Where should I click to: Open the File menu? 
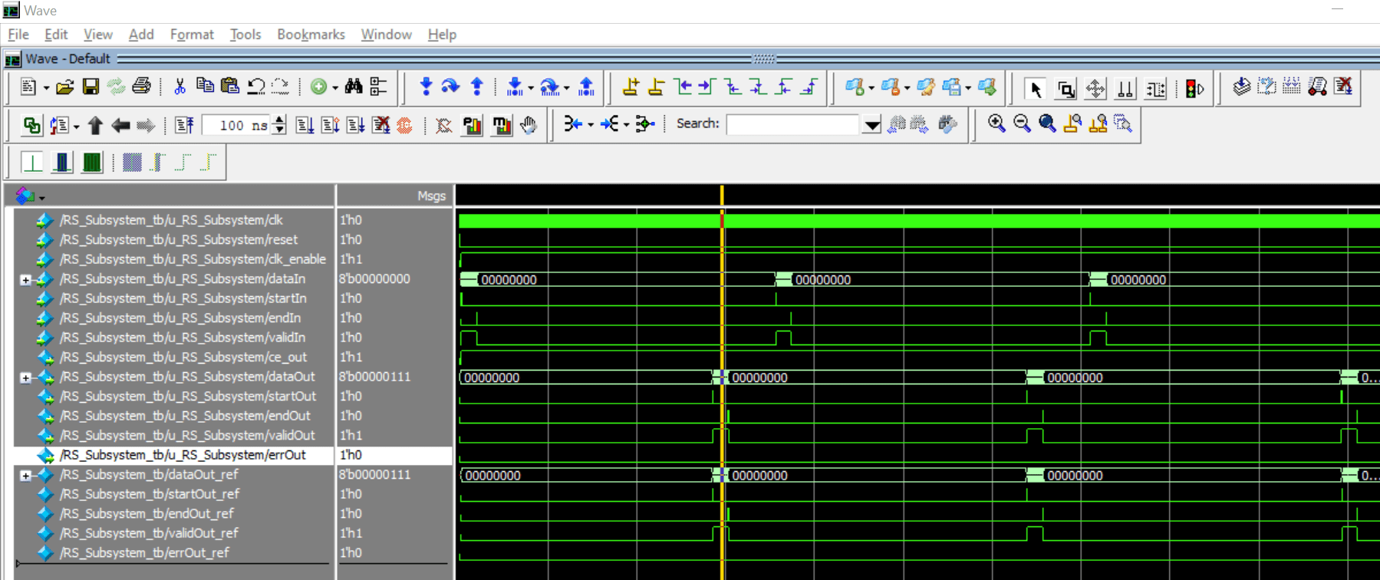tap(18, 35)
